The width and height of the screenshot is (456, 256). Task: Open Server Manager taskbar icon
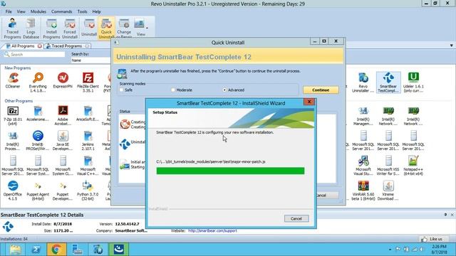(x=78, y=250)
